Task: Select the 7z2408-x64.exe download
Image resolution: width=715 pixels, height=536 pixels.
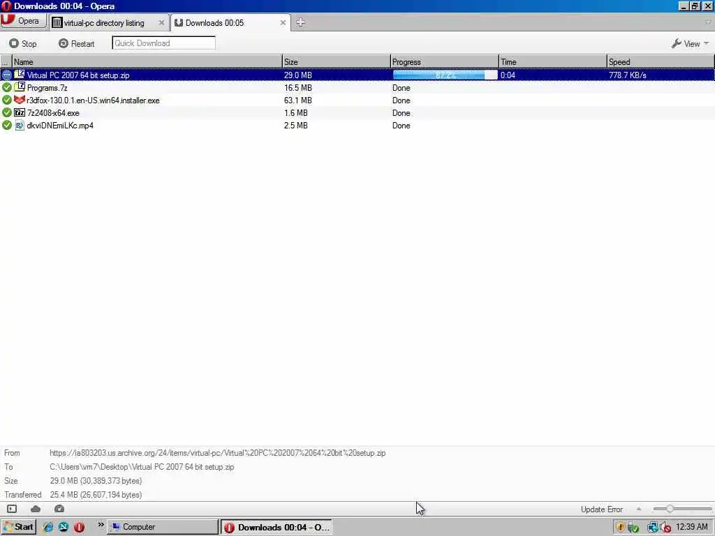Action: click(357, 112)
